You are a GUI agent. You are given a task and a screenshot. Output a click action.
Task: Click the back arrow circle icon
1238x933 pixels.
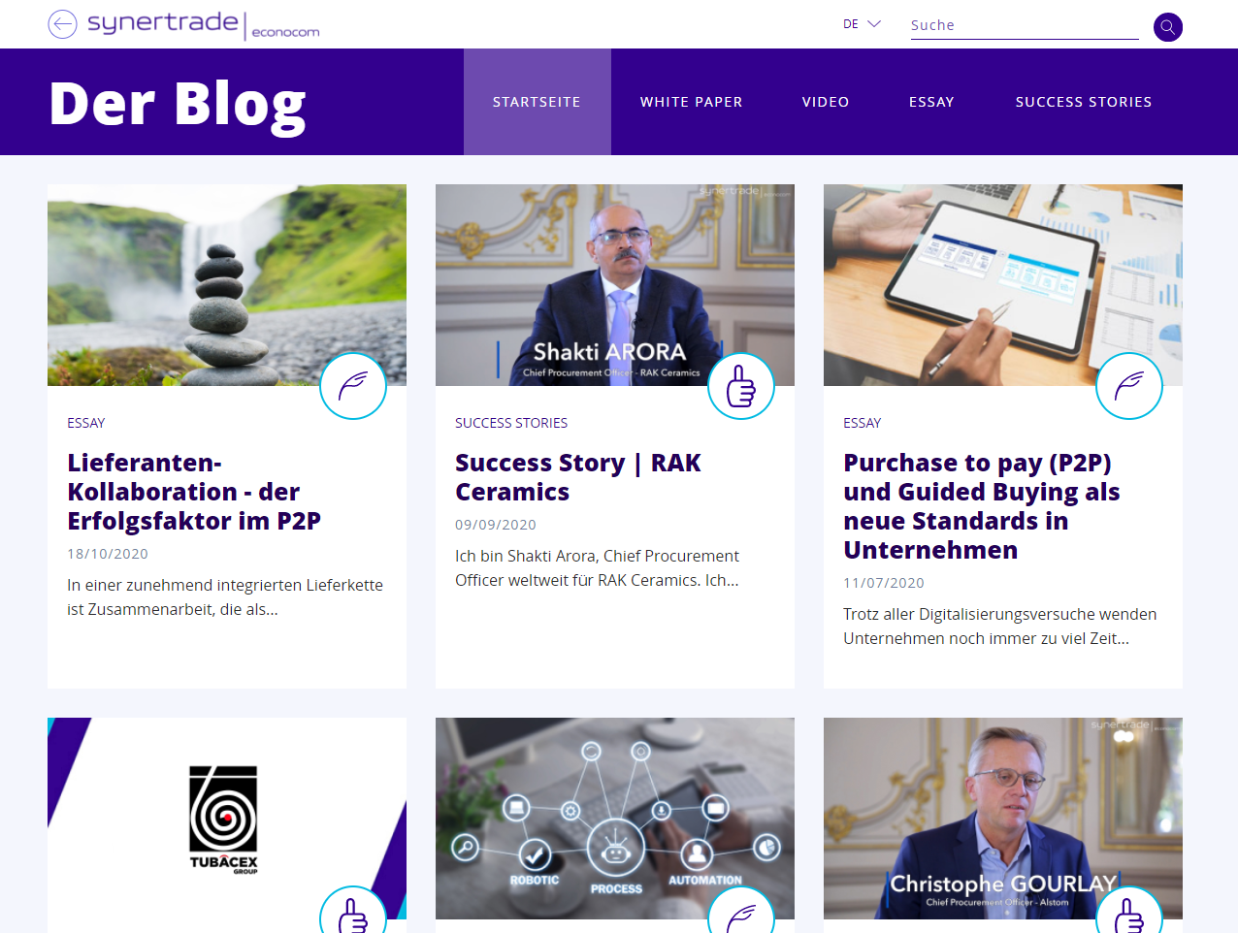[x=62, y=24]
